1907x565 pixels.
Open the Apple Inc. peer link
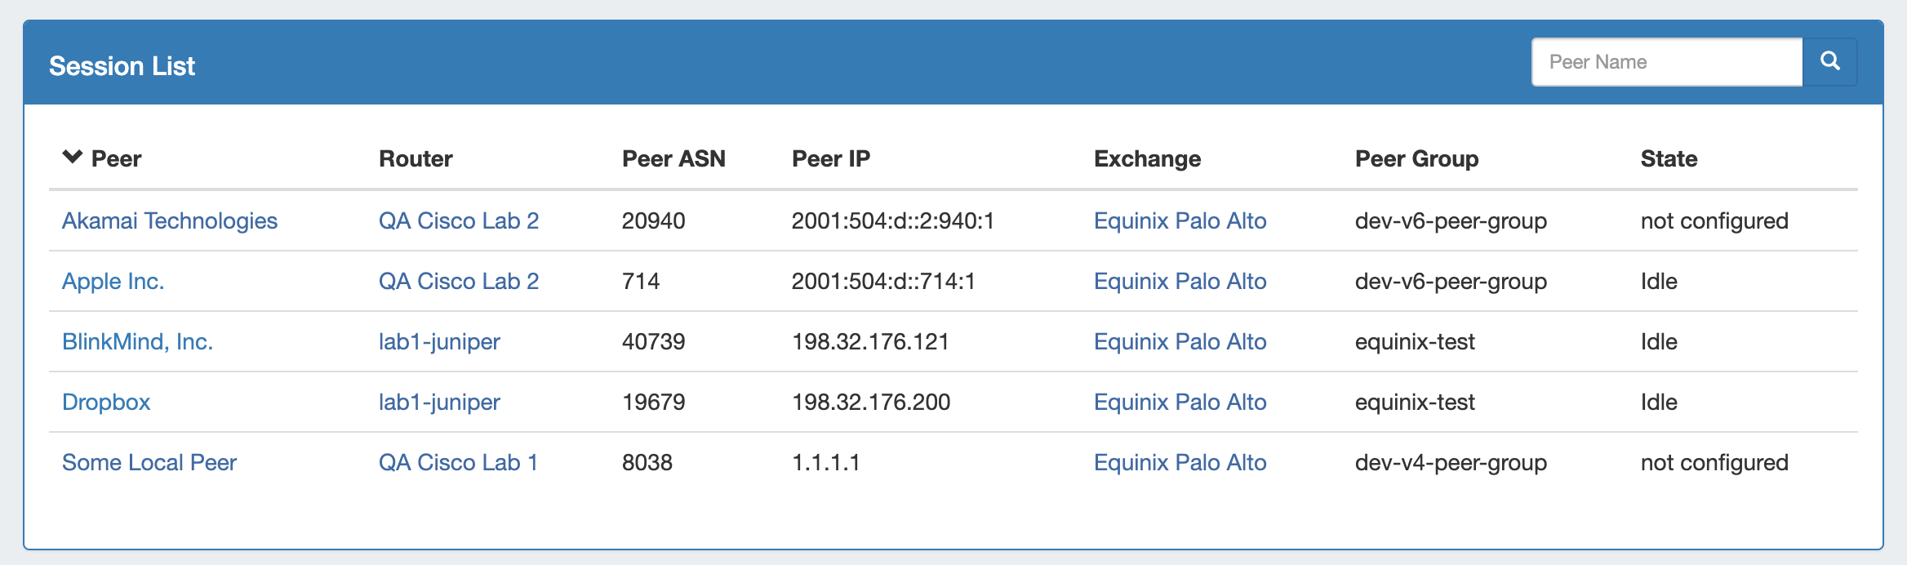tap(113, 281)
